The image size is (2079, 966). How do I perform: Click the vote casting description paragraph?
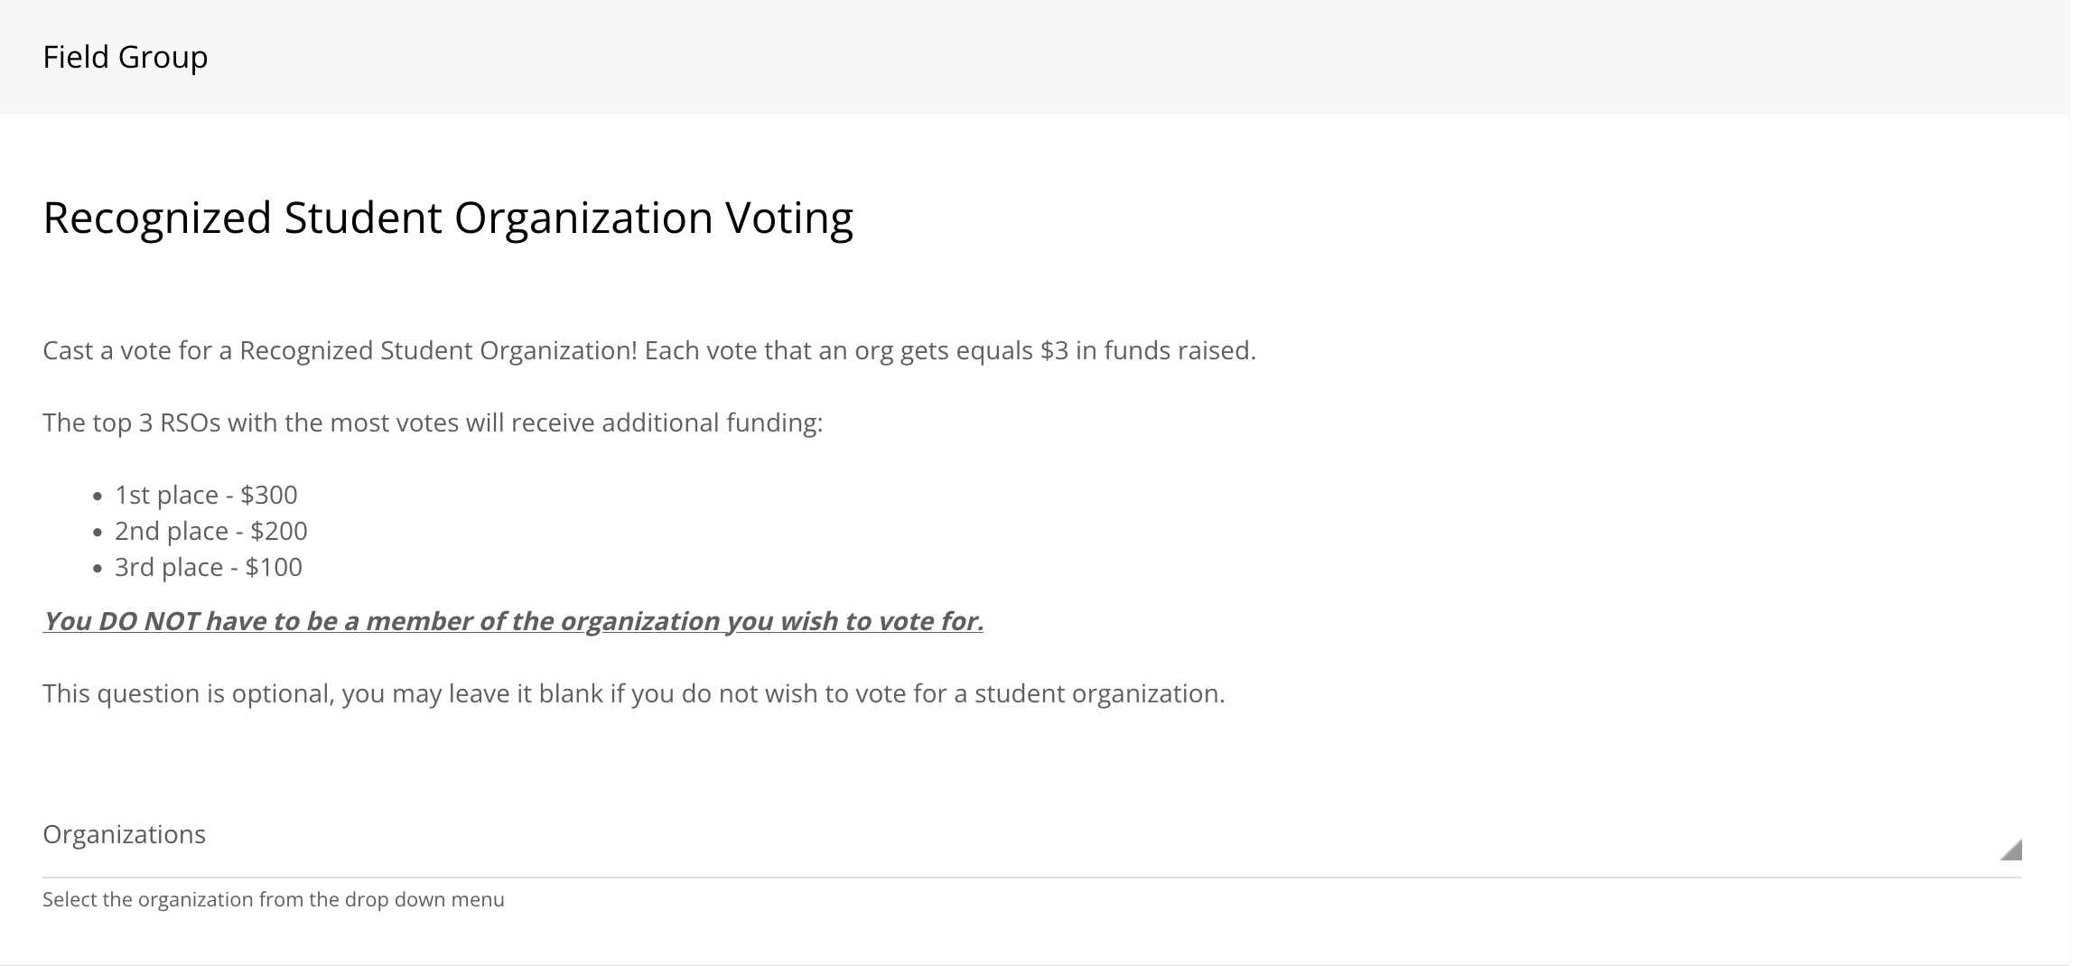click(648, 350)
